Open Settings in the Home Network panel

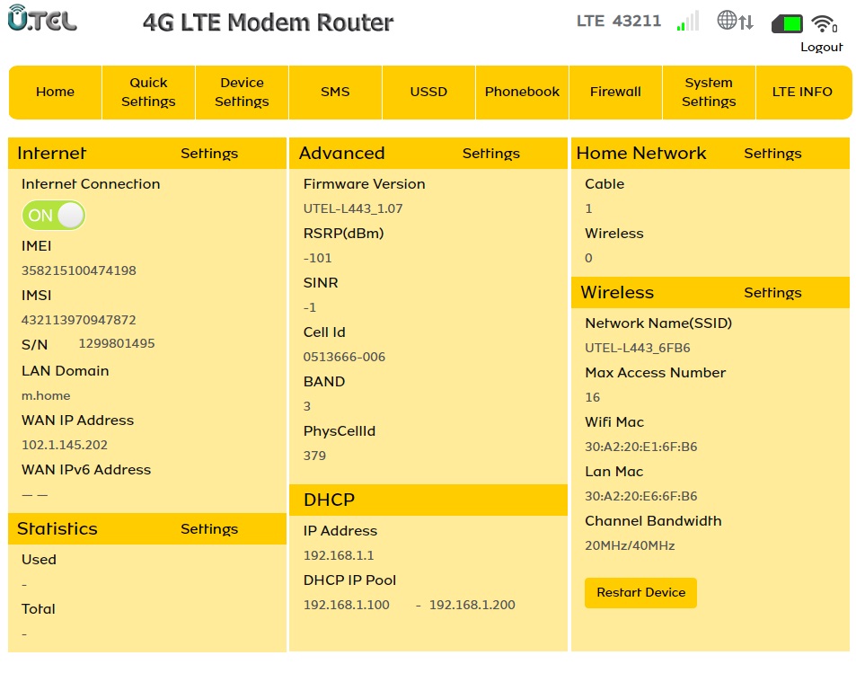pos(772,154)
